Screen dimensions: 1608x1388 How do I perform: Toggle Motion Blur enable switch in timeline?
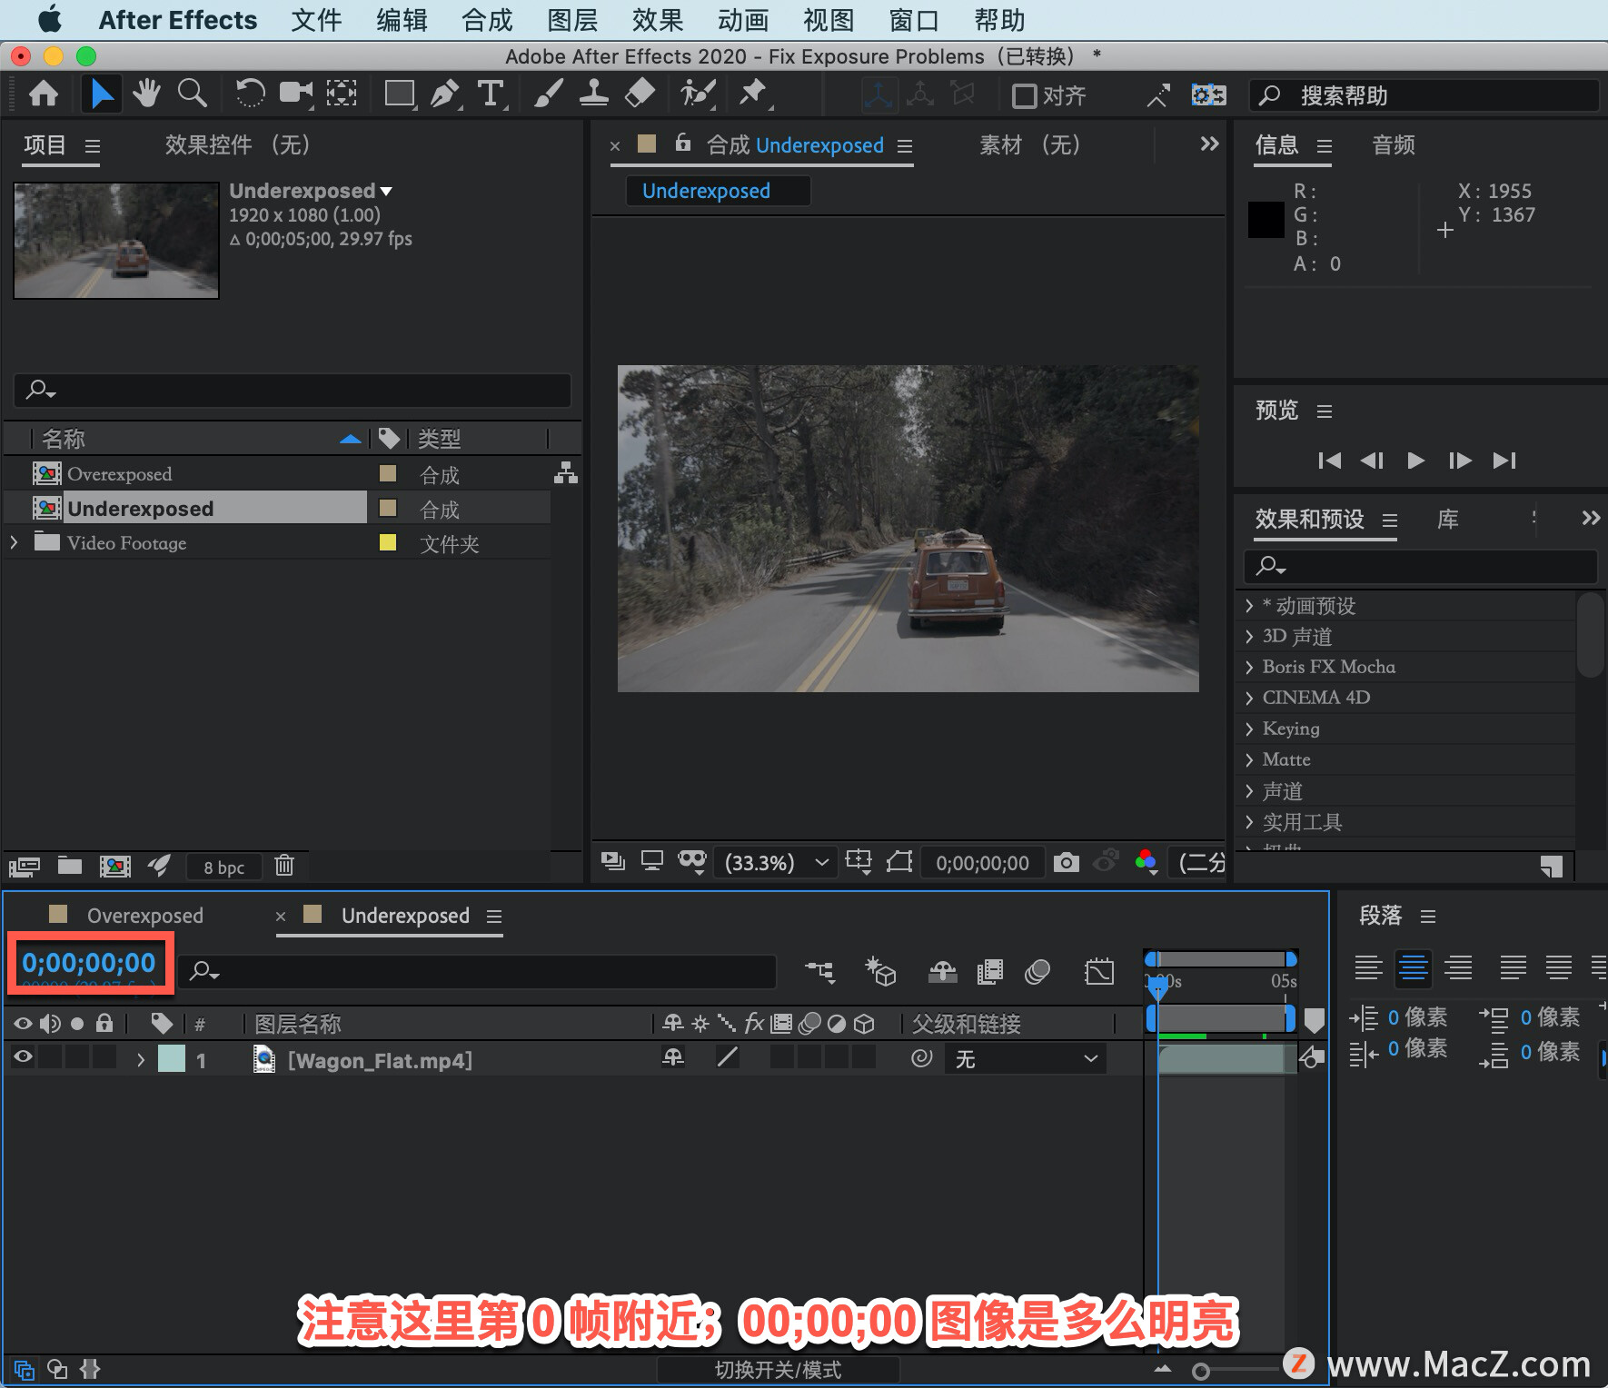[x=1037, y=972]
